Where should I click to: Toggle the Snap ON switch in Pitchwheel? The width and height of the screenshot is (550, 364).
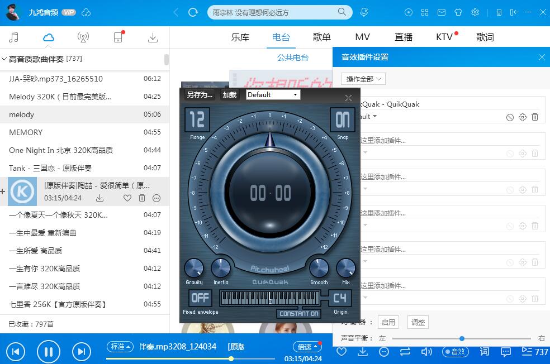pyautogui.click(x=342, y=119)
